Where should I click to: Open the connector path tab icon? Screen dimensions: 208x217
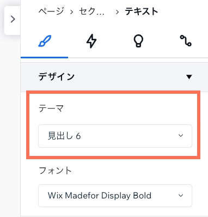(186, 41)
